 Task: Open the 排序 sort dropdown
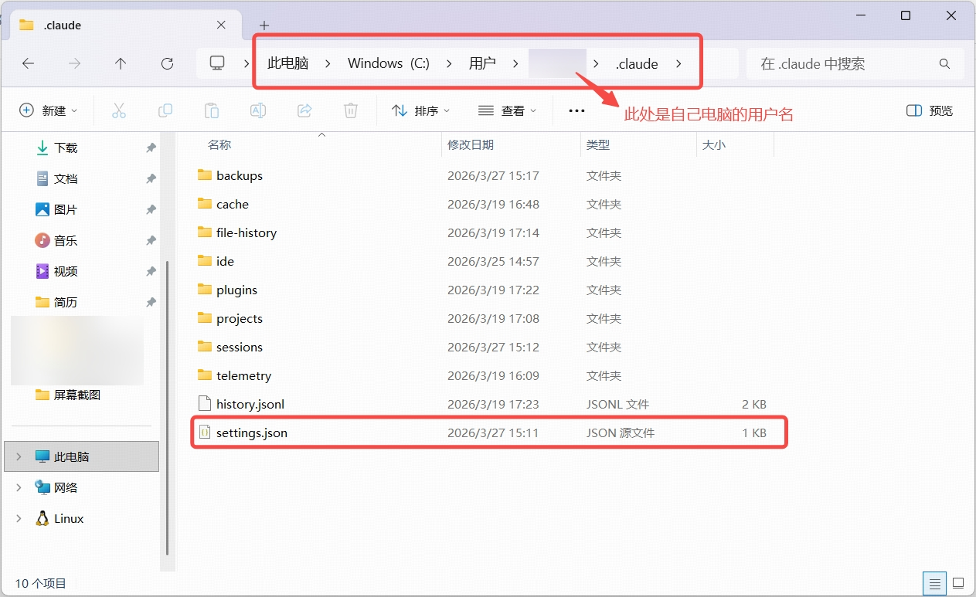tap(421, 110)
